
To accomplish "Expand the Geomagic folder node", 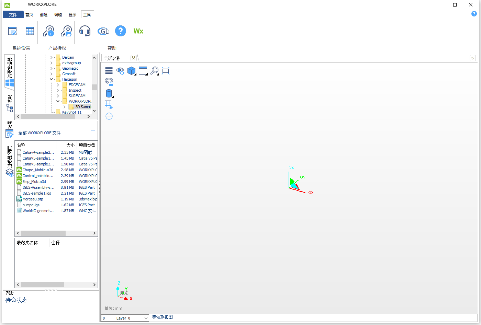I will coord(52,68).
